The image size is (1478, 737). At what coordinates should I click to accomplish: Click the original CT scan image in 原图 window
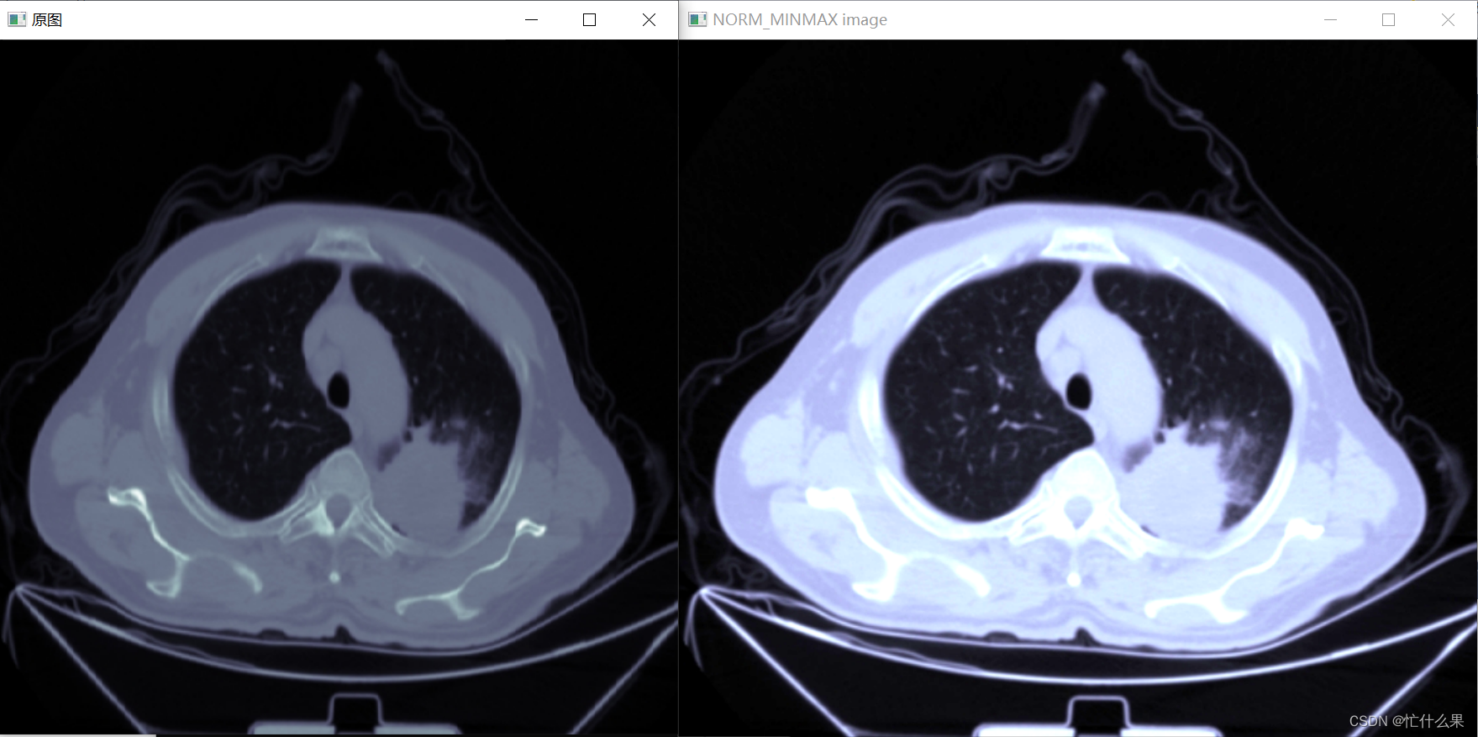pyautogui.click(x=339, y=387)
